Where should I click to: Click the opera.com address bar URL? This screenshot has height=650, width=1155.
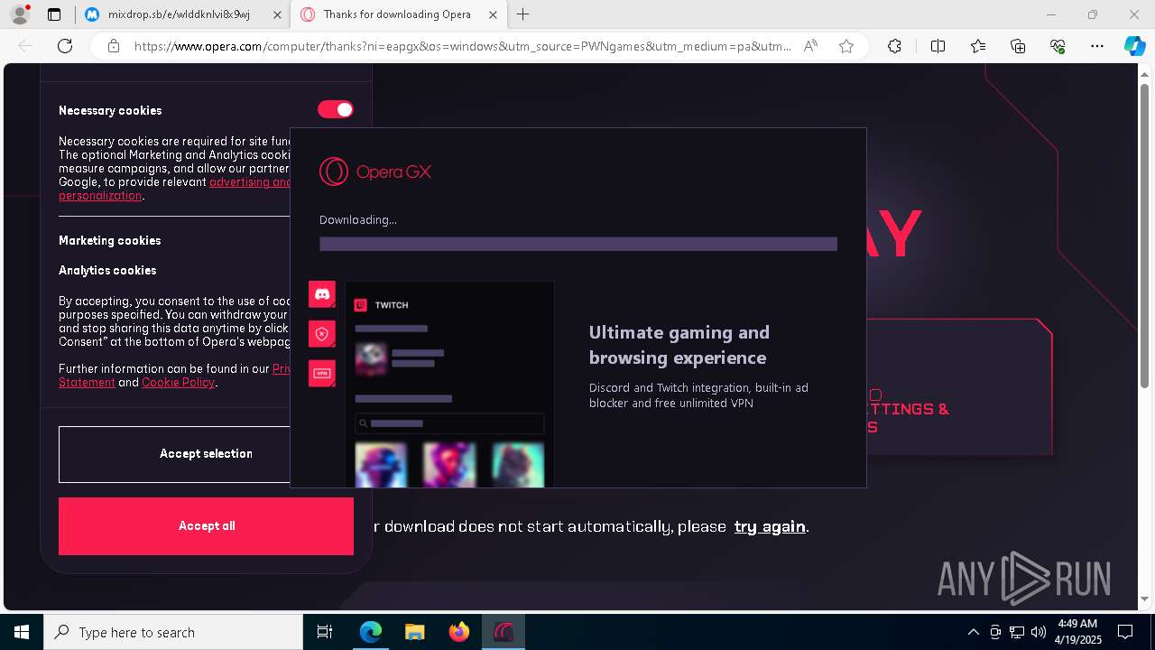point(462,46)
